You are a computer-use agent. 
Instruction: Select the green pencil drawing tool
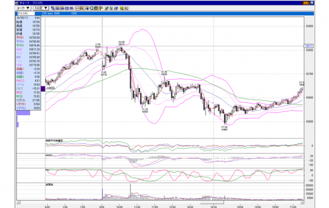pyautogui.click(x=107, y=8)
